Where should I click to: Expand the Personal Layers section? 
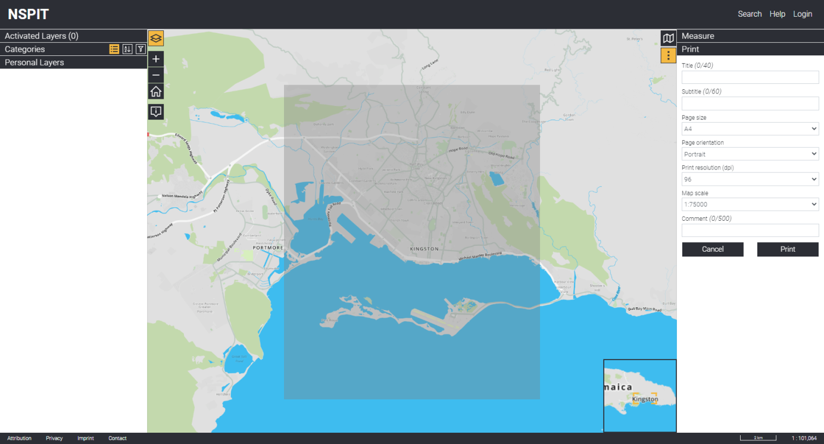(35, 62)
